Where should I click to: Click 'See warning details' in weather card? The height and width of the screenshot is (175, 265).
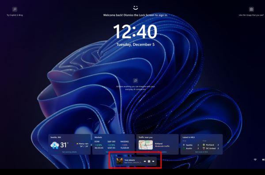pos(69,152)
